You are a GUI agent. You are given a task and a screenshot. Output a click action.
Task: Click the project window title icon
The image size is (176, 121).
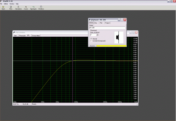coord(89,20)
